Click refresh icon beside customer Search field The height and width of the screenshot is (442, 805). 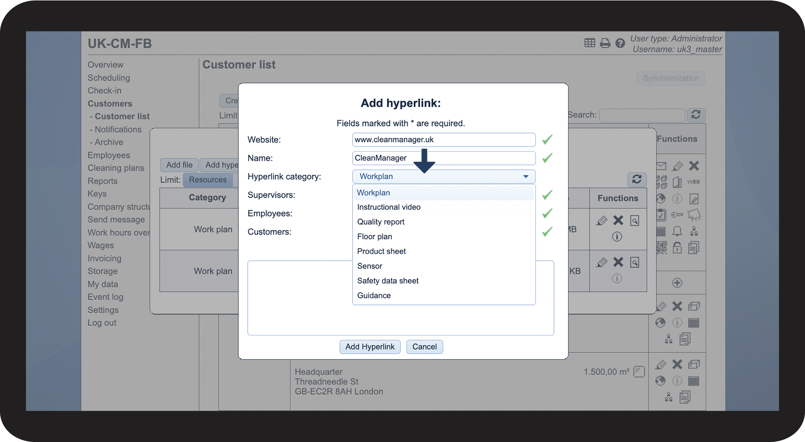[696, 115]
